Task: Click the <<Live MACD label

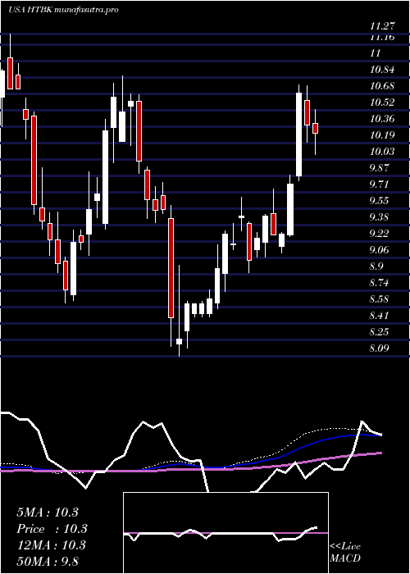Action: click(x=345, y=552)
